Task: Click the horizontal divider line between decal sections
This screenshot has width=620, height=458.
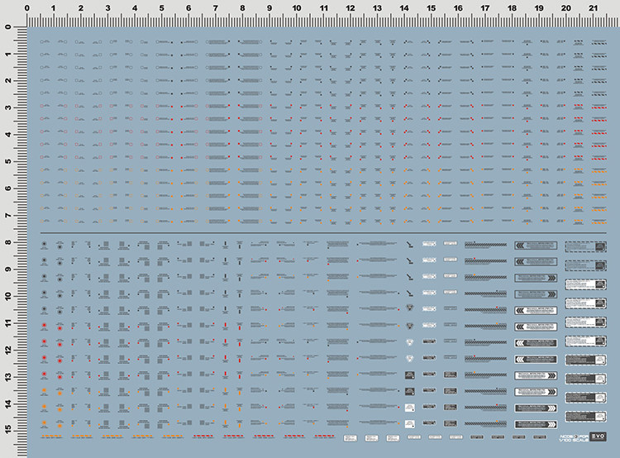Action: coord(323,233)
